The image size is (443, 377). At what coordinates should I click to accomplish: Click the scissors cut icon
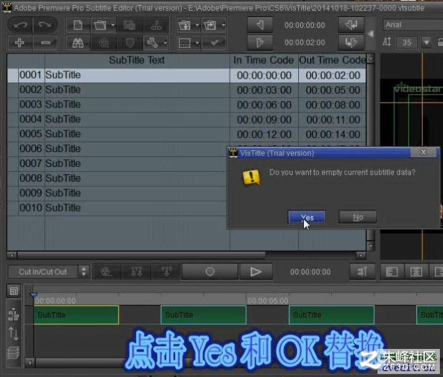tap(156, 26)
